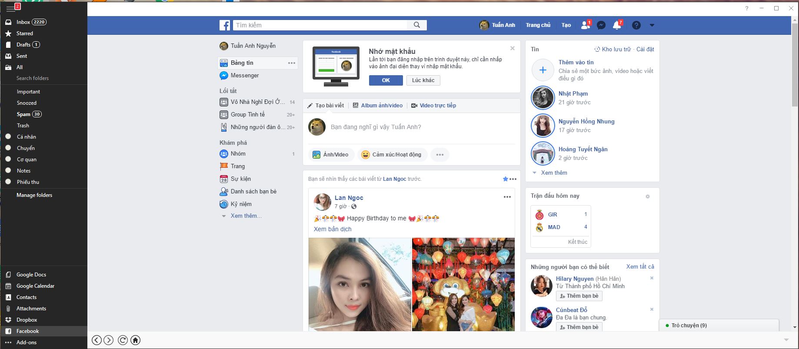Add Hilary Nguyen as friend
This screenshot has height=349, width=799.
point(579,296)
